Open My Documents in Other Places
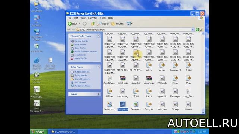The width and height of the screenshot is (239, 134). [81, 75]
